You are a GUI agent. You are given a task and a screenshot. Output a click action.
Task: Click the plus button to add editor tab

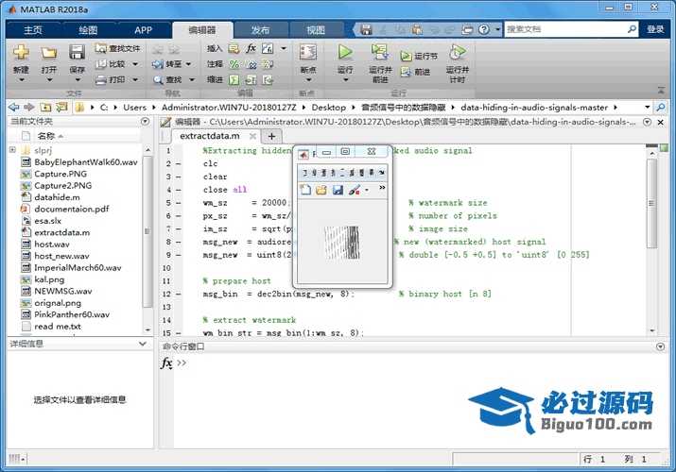point(271,136)
